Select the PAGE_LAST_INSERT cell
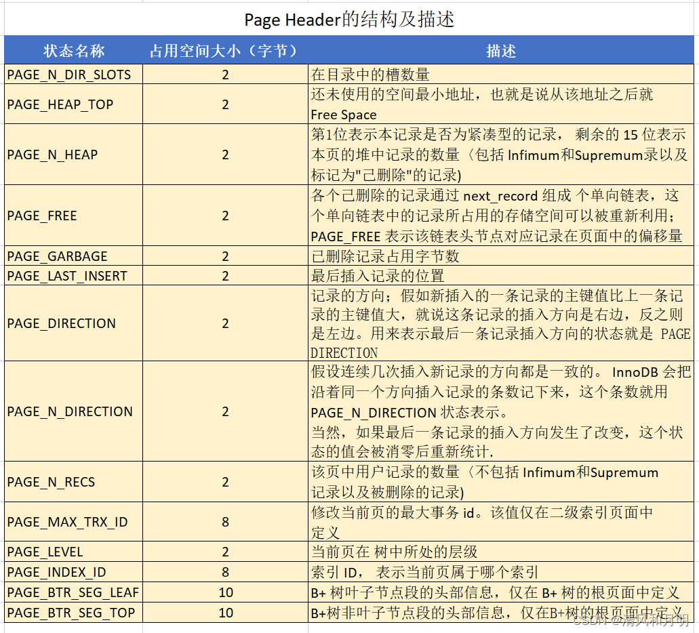699x633 pixels. point(73,276)
